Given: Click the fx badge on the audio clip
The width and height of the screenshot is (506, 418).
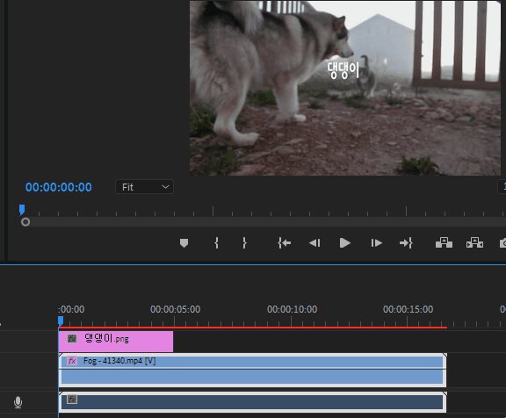Looking at the screenshot, I should [72, 400].
